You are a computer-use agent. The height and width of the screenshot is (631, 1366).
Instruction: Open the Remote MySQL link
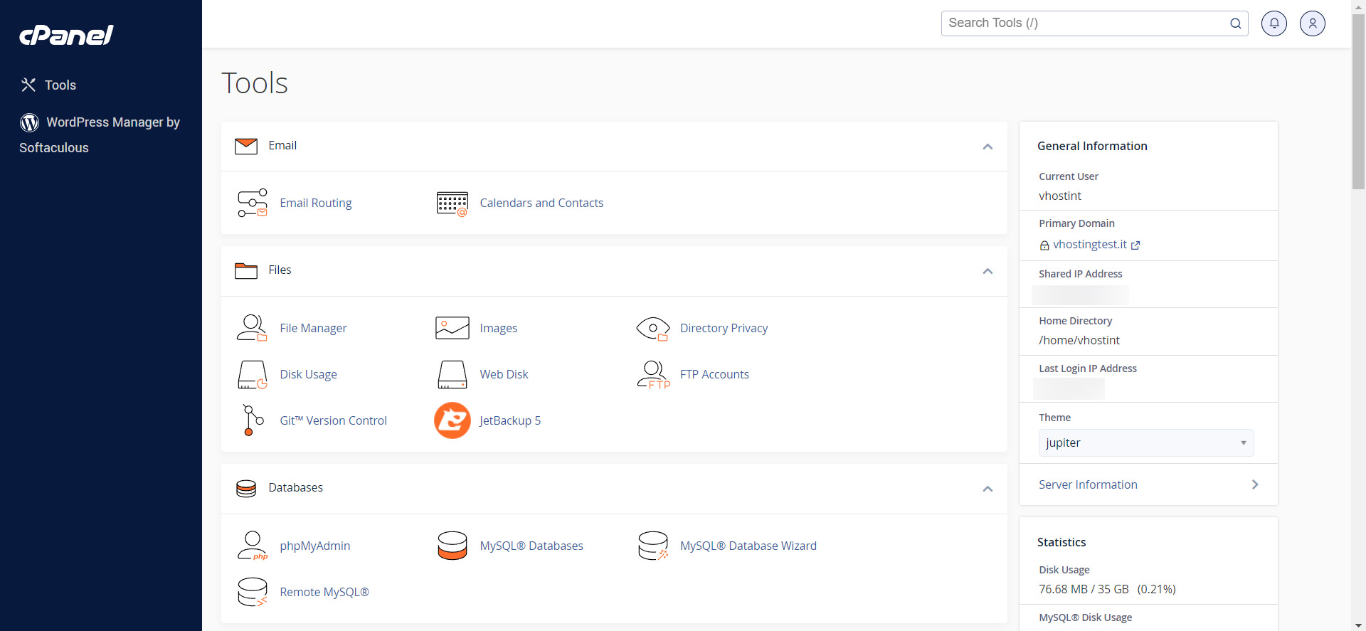click(x=324, y=592)
